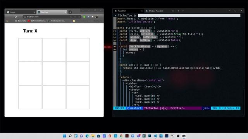The height and width of the screenshot is (139, 248).
Task: Switch to Windows Terminal taskbar icon
Action: click(184, 136)
